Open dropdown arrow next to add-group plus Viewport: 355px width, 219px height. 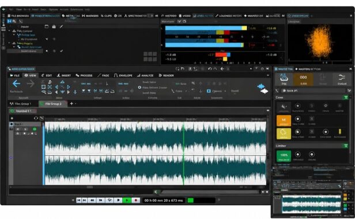(75, 104)
